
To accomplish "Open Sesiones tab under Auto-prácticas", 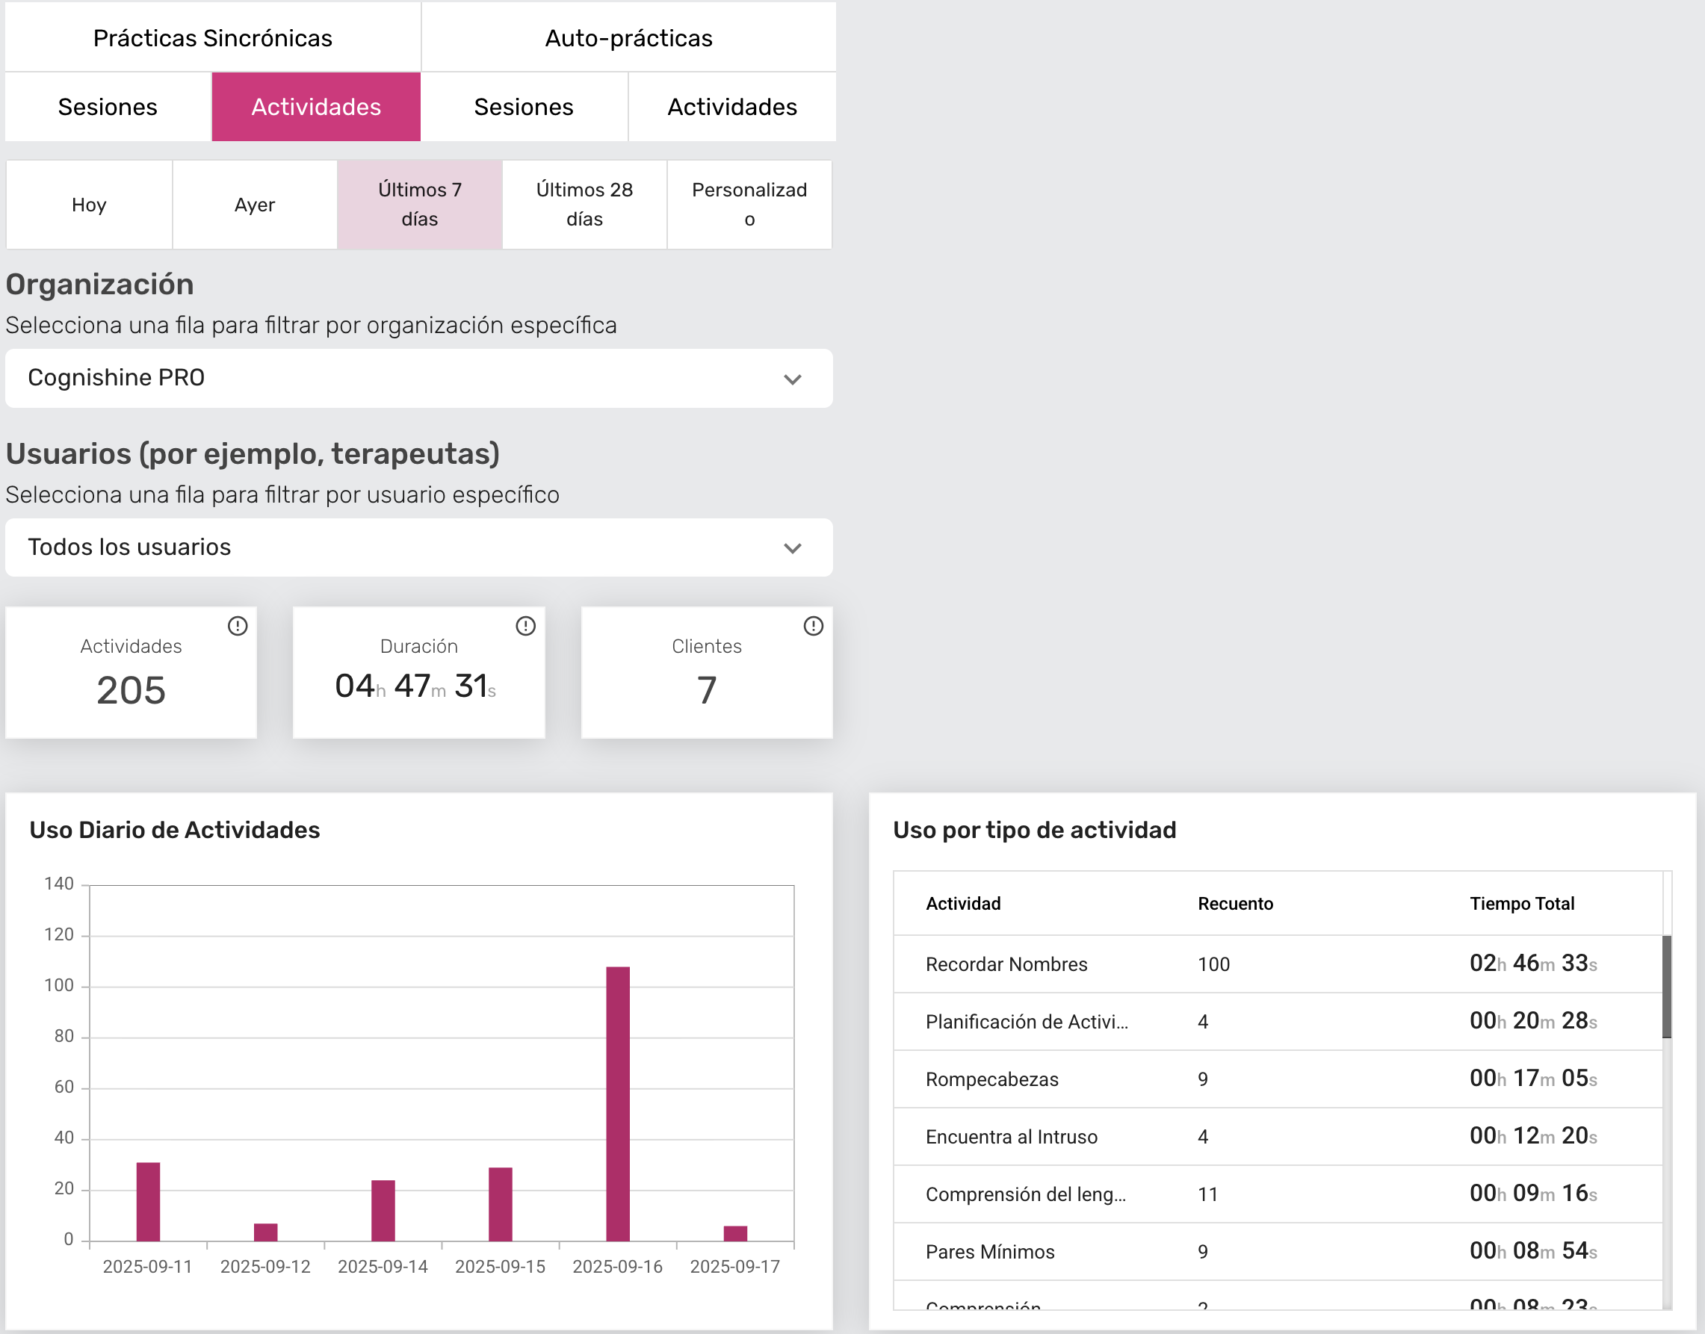I will (524, 107).
